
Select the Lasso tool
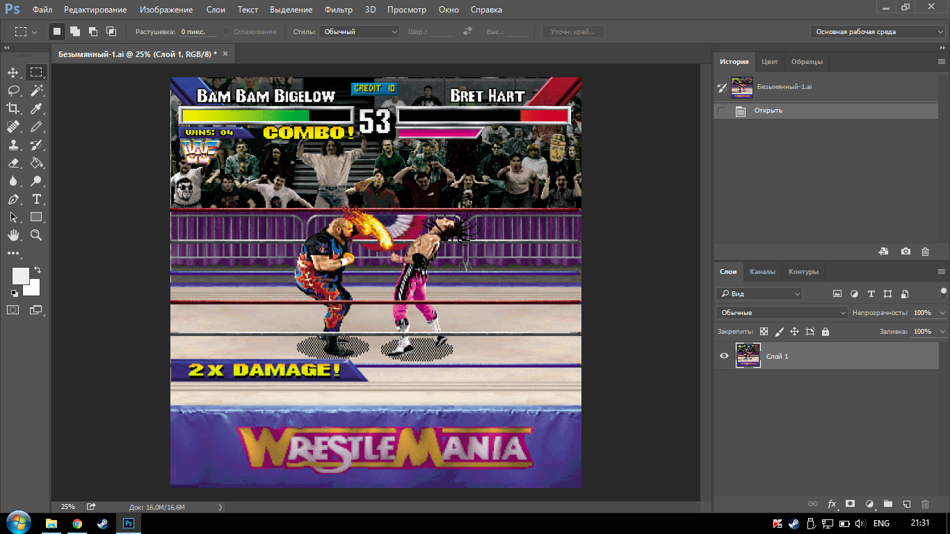13,90
